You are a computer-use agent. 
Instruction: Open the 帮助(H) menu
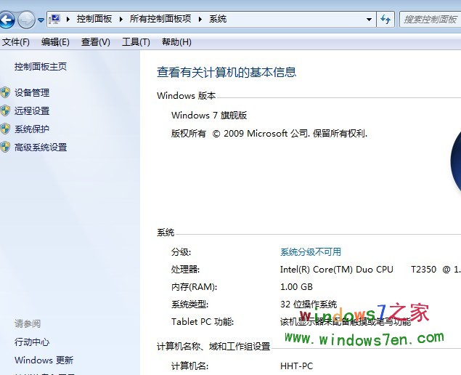coord(176,42)
